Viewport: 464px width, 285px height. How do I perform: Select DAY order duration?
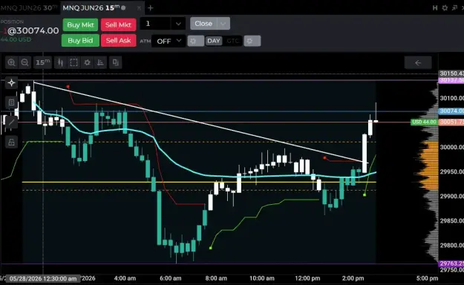click(x=214, y=41)
